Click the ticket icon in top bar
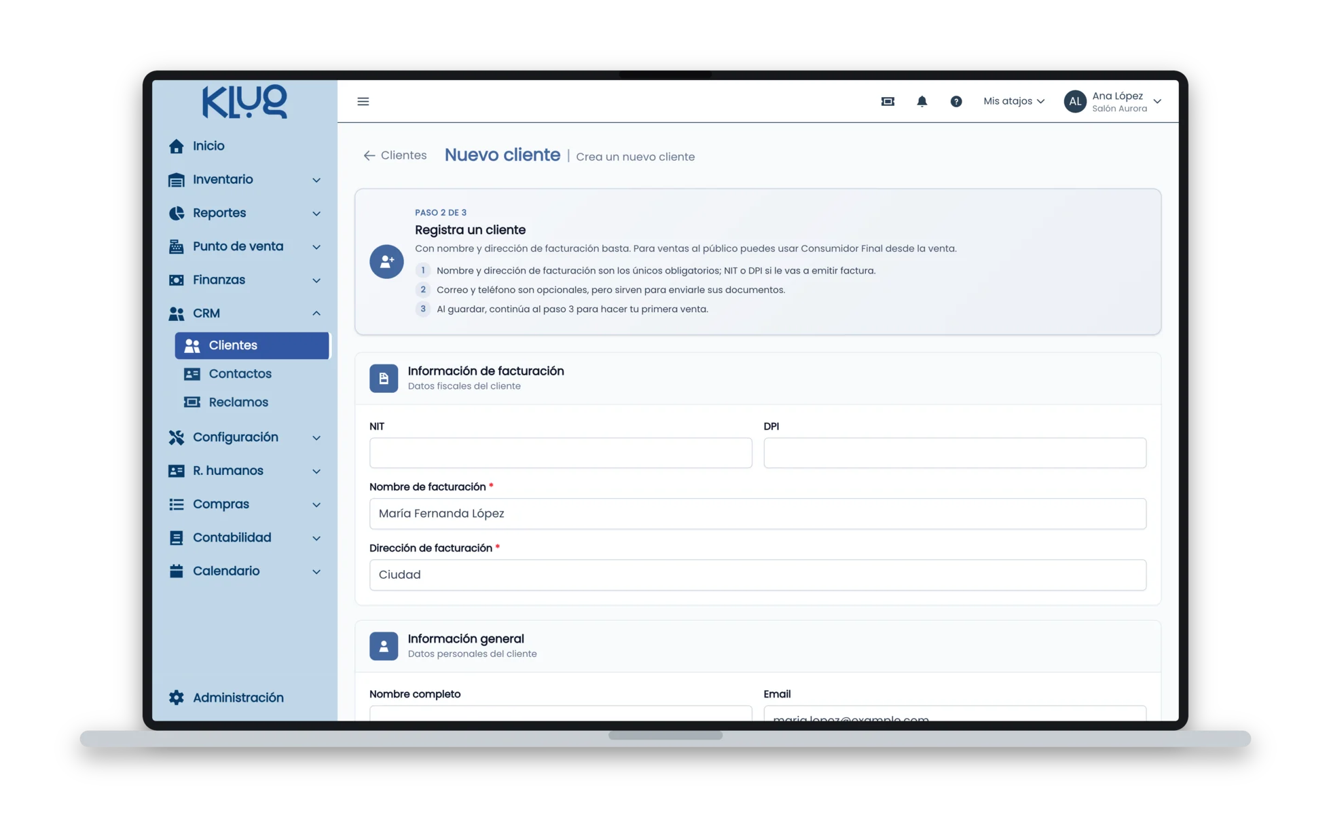Viewport: 1331px width, 836px height. click(888, 101)
